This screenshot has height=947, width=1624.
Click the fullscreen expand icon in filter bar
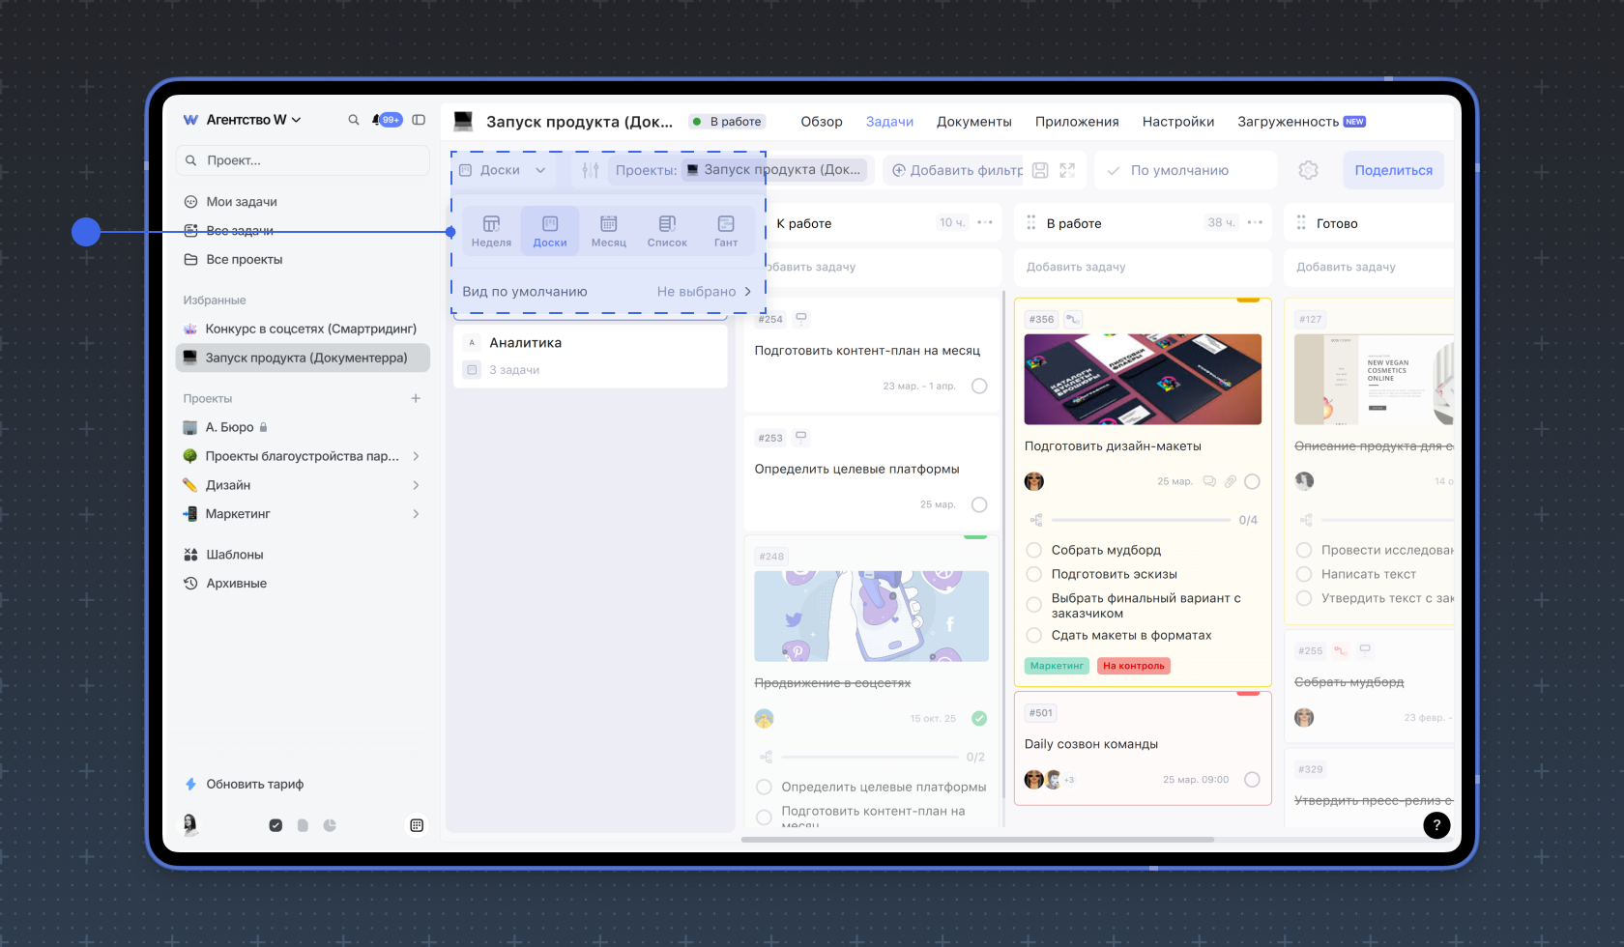tap(1067, 170)
